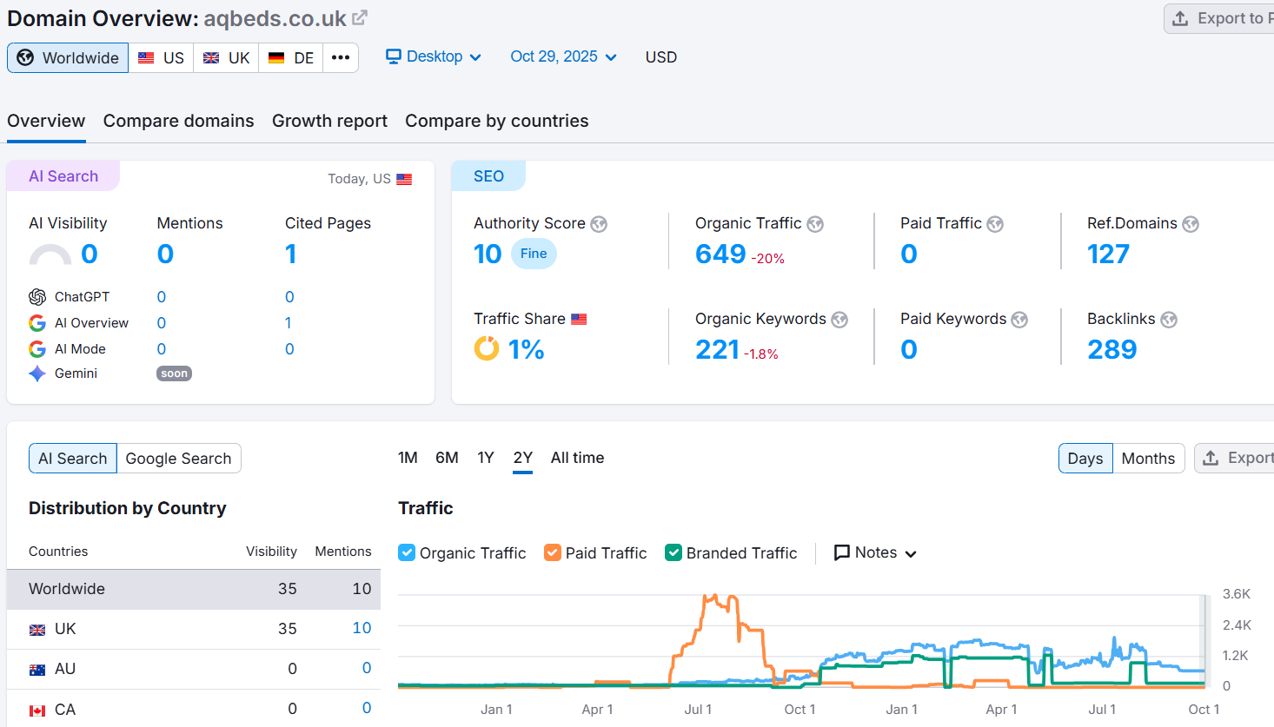Click the far-right edge of the traffic chart timeline
Viewport: 1274px width, 727px height.
(1205, 641)
